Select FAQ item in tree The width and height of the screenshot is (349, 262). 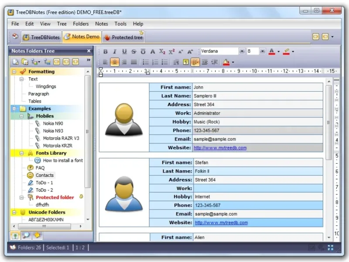(40, 168)
